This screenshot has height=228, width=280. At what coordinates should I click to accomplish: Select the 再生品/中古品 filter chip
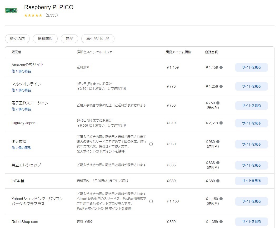98,39
